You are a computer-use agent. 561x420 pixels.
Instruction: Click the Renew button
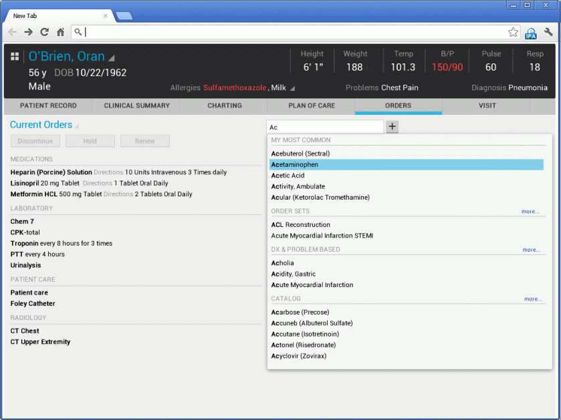click(x=145, y=141)
